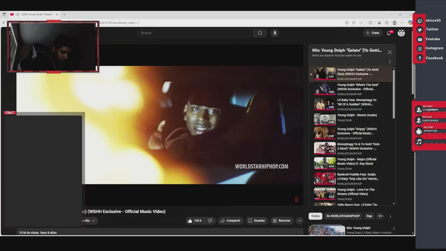Open new browser tab
The width and height of the screenshot is (446, 251).
tap(64, 14)
